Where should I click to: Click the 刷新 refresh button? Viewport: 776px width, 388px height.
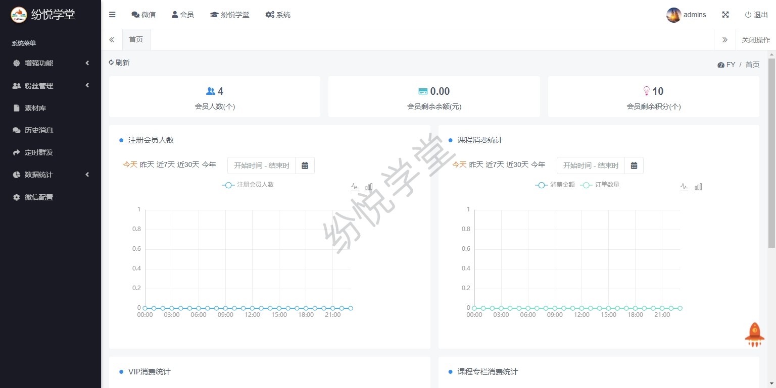coord(119,63)
